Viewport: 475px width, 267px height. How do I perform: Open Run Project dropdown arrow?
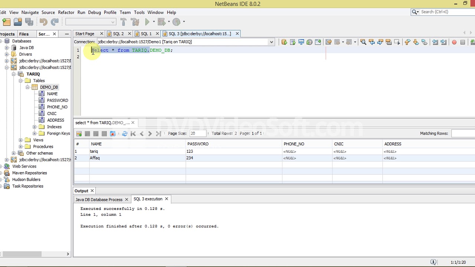click(x=154, y=22)
